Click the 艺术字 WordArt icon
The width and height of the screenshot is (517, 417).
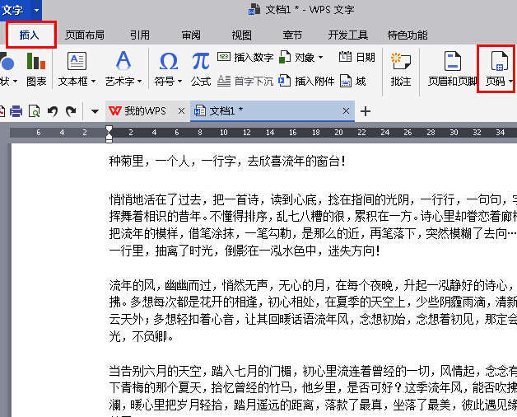tap(123, 61)
